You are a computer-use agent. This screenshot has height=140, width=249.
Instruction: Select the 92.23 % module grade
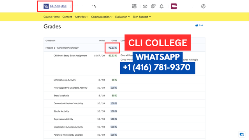(x=112, y=47)
